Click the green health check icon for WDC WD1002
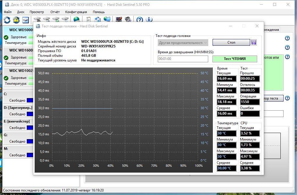 click(x=6, y=78)
